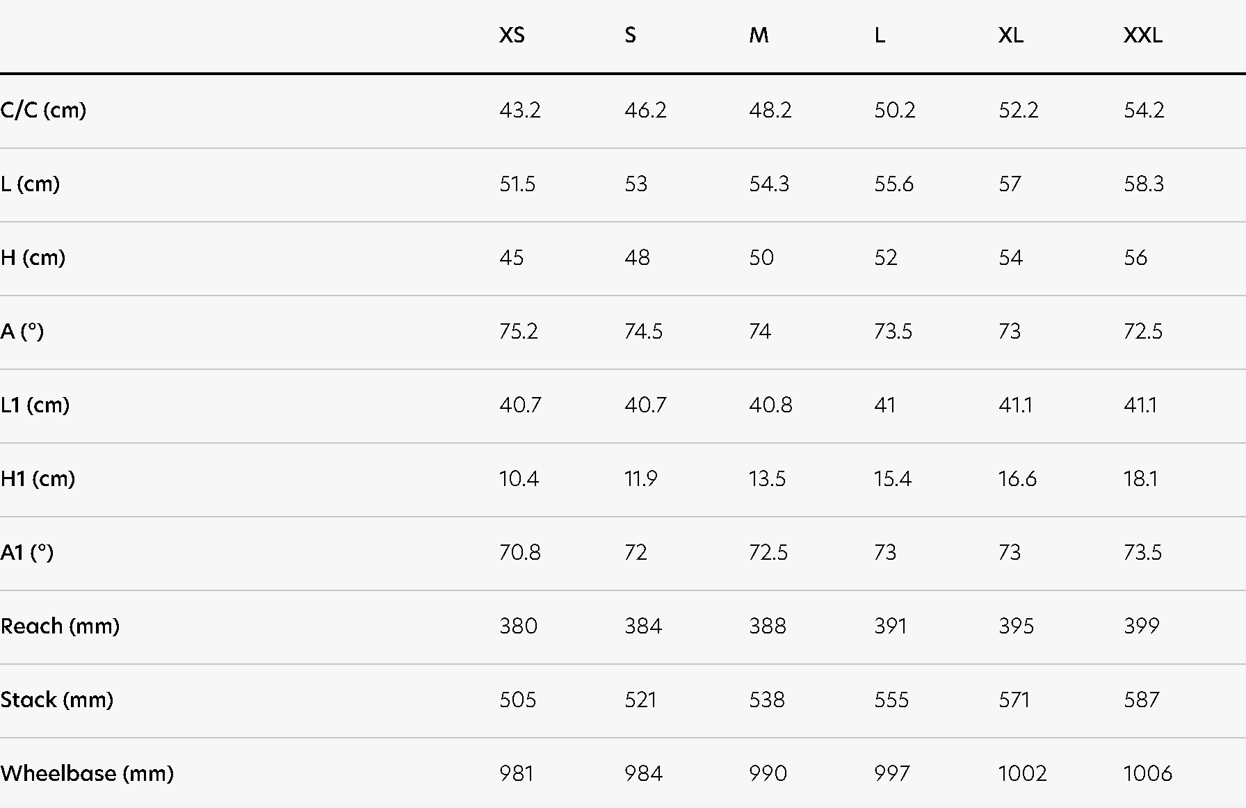
Task: Click the XS size column header
Action: [x=512, y=35]
